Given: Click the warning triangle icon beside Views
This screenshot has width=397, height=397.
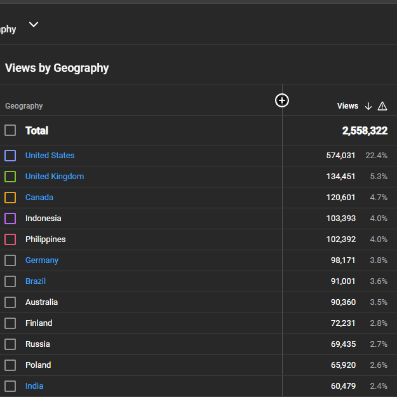Looking at the screenshot, I should (382, 106).
